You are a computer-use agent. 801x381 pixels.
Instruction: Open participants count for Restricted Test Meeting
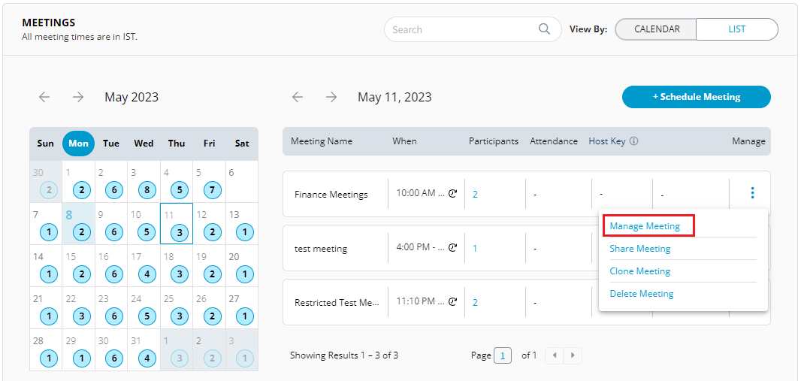tap(475, 302)
